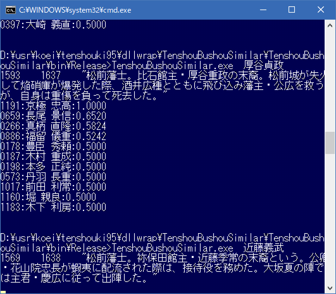Maximize the cmd.exe window

(291, 10)
